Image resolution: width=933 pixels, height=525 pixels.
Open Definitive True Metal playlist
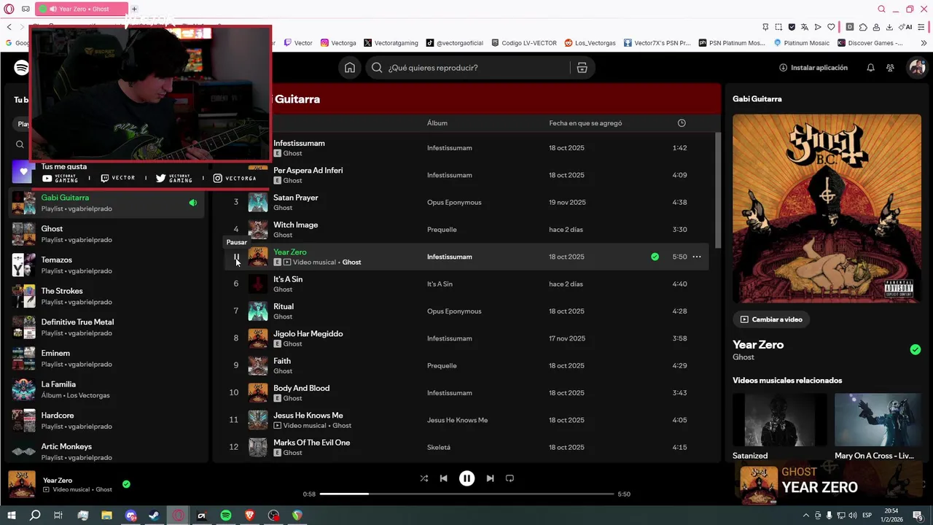coord(108,327)
